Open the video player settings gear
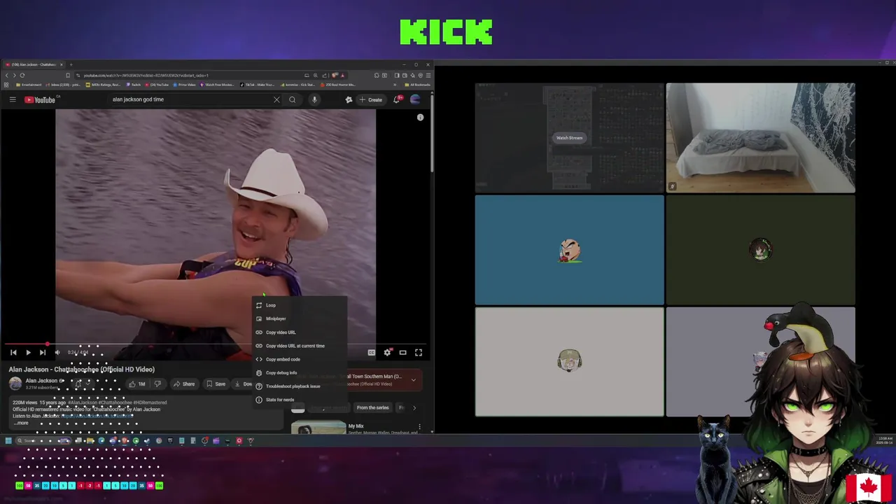 coord(387,353)
